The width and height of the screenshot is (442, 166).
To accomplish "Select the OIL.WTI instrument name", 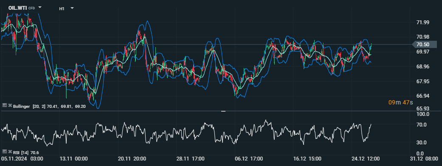I will click(18, 8).
